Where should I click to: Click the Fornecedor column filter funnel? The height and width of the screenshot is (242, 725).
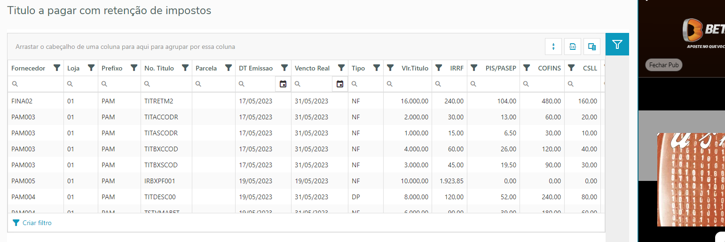pos(57,68)
